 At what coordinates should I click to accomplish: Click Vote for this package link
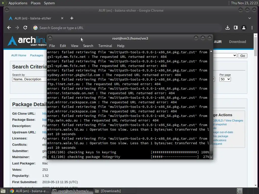221,136
